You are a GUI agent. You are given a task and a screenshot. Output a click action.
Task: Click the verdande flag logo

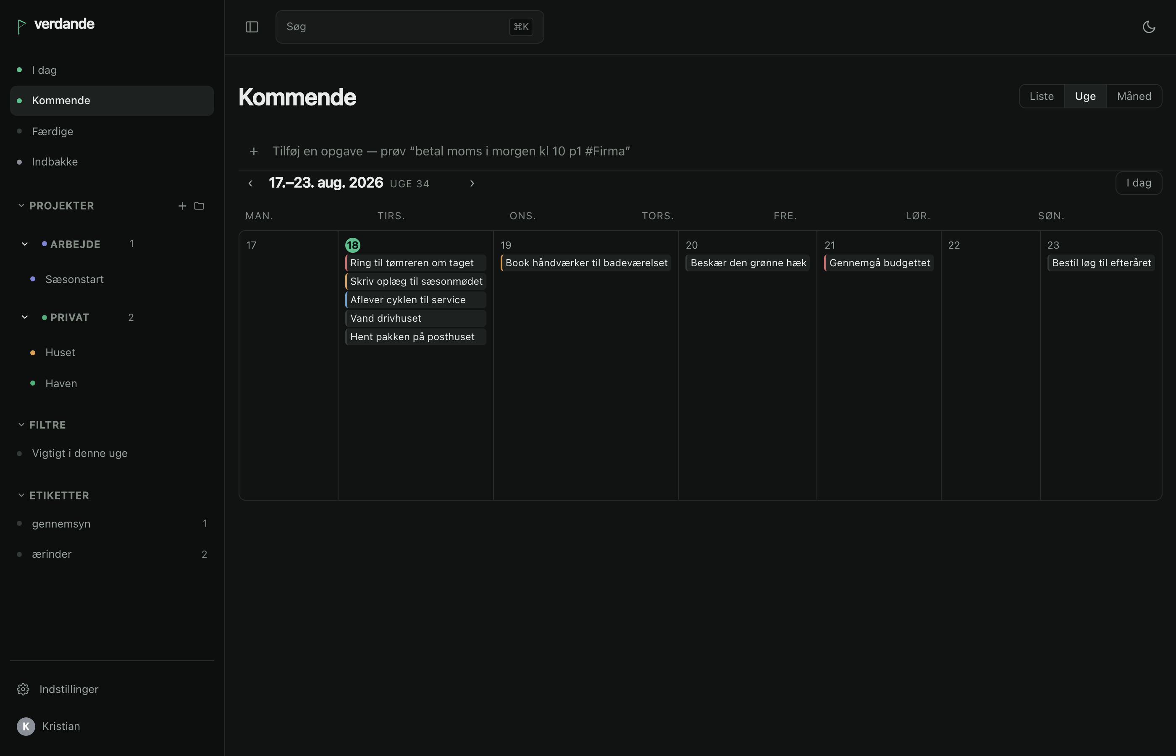coord(21,26)
